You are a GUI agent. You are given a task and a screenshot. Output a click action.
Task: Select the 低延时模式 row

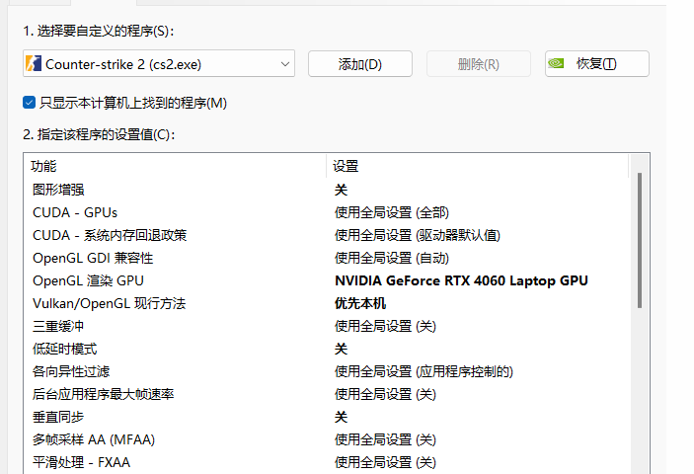(x=327, y=349)
